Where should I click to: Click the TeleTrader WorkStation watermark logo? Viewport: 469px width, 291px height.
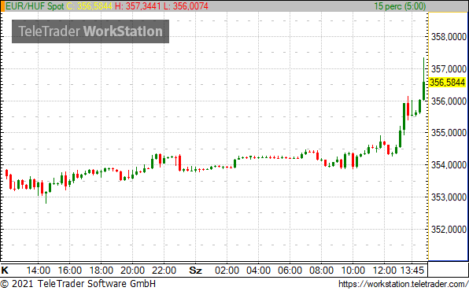(90, 31)
